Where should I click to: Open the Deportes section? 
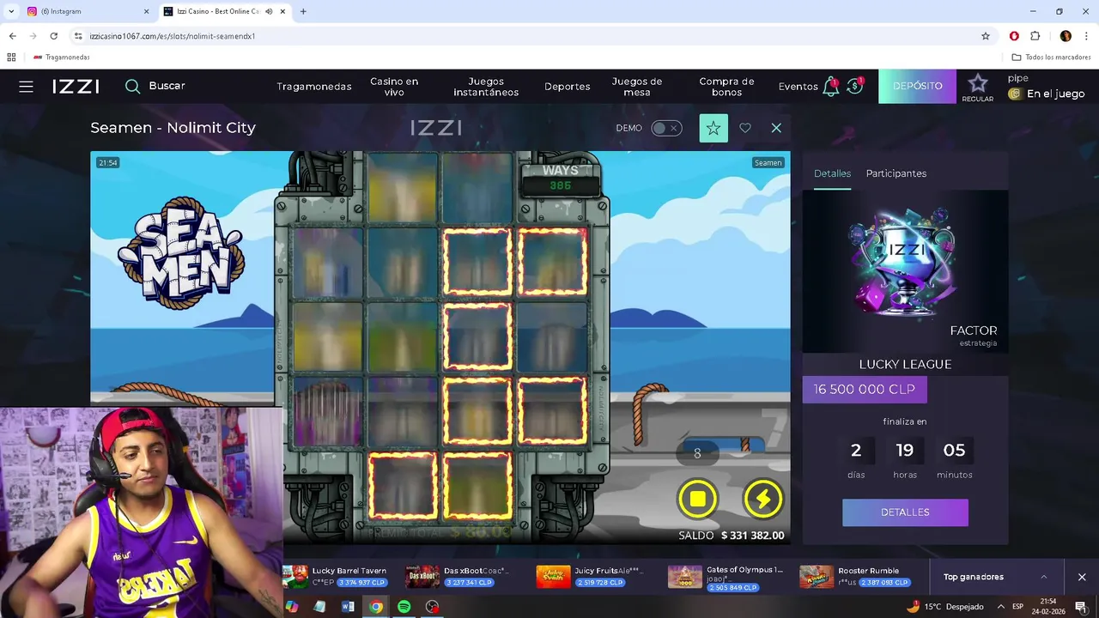click(x=568, y=87)
